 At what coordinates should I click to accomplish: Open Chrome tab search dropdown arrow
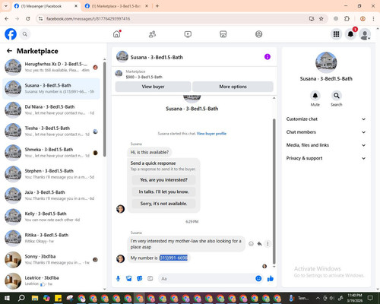click(6, 6)
